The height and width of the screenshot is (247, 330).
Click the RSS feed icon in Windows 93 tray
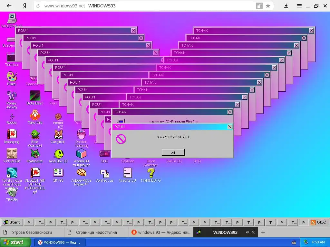(x=313, y=223)
